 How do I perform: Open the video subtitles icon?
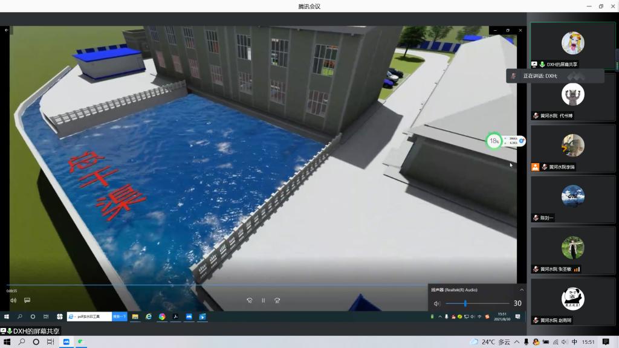pyautogui.click(x=27, y=300)
